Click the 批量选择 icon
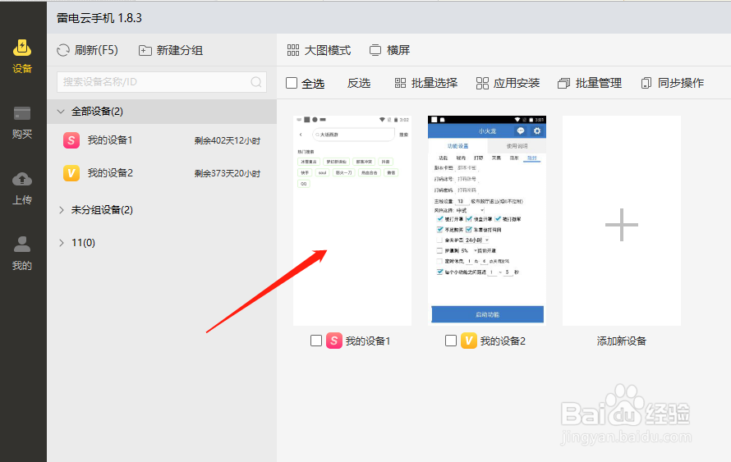This screenshot has height=462, width=731. [x=400, y=83]
